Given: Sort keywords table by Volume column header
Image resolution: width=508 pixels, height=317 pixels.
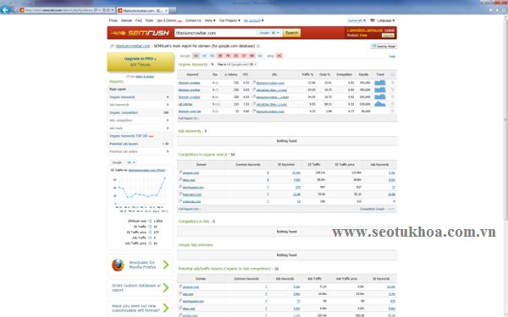Looking at the screenshot, I should click(230, 74).
